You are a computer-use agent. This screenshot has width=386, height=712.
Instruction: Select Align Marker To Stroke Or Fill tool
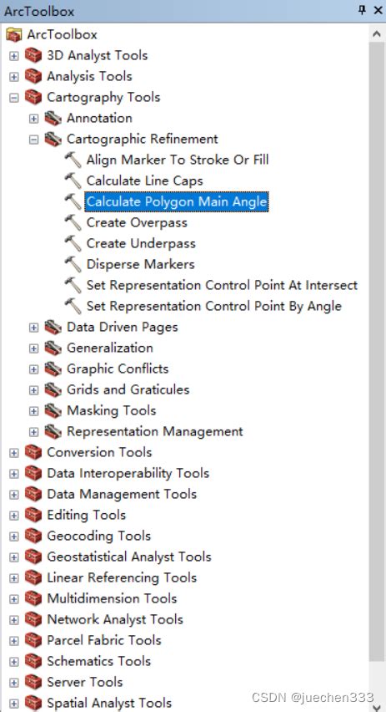pyautogui.click(x=178, y=160)
